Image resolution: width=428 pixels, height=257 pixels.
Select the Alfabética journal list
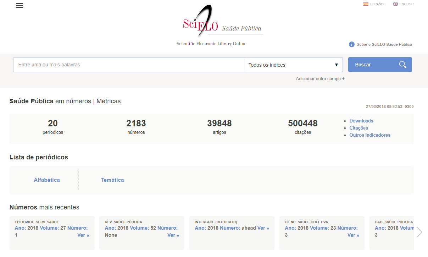[x=47, y=180]
